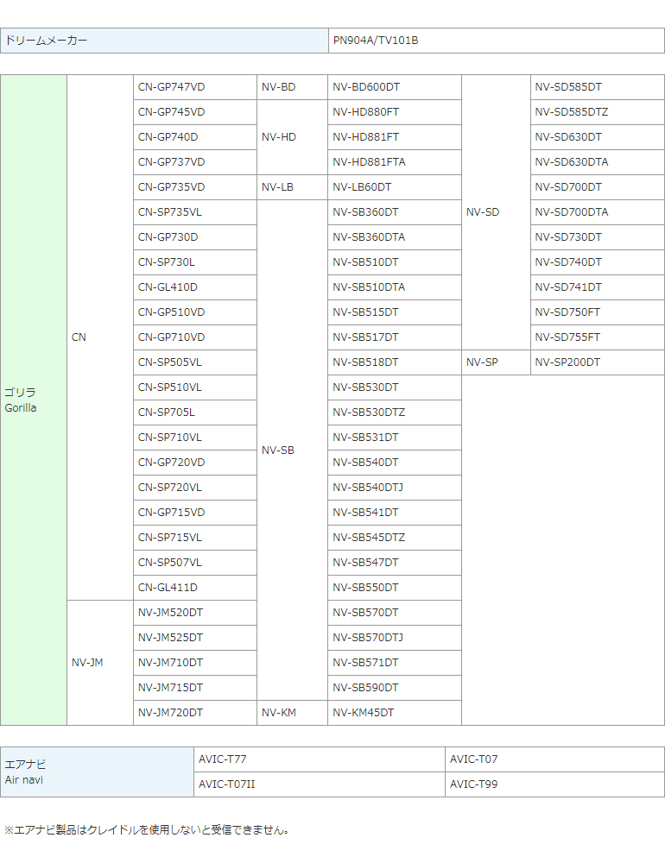
Task: Select model NV-HD880FT
Action: (395, 112)
